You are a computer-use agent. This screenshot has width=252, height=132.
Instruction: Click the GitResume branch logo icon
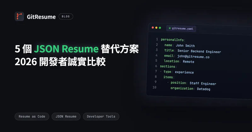(19, 16)
